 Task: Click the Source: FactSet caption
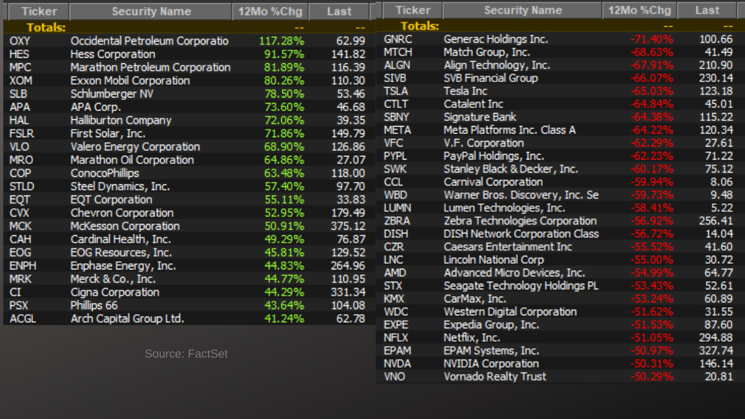click(x=186, y=354)
